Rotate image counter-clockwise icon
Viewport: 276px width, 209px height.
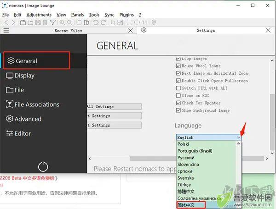click(x=96, y=22)
